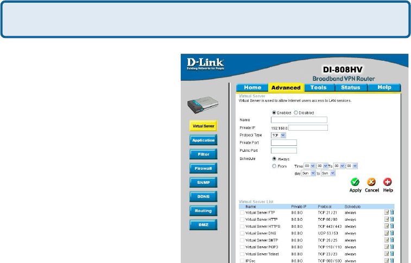Click the Name input field
The image size is (411, 263).
(x=299, y=120)
